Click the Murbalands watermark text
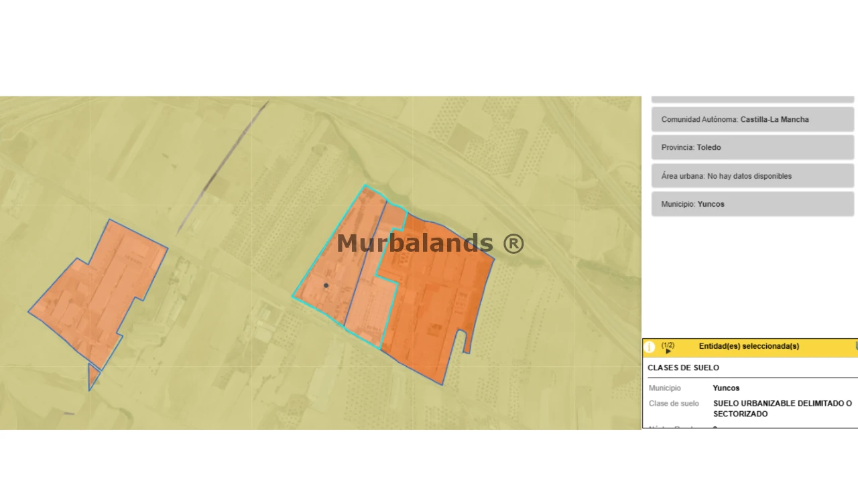The width and height of the screenshot is (858, 482). pyautogui.click(x=430, y=243)
